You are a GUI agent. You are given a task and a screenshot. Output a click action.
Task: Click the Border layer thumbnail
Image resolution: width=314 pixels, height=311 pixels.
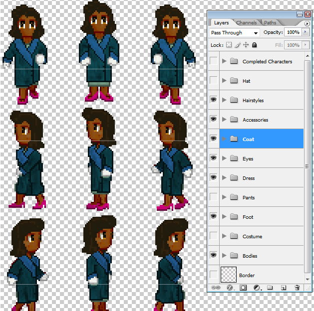[229, 275]
